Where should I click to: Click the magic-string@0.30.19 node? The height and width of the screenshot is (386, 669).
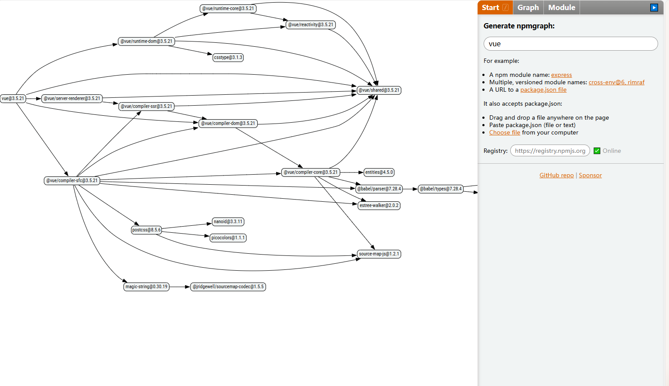[x=147, y=287]
